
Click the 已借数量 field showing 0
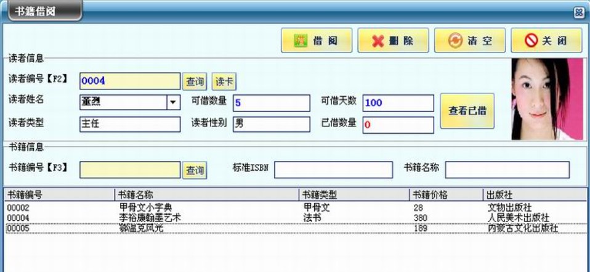click(398, 125)
